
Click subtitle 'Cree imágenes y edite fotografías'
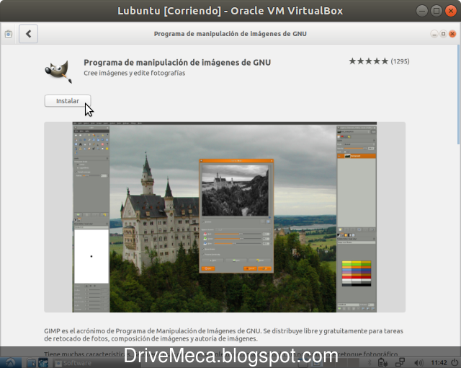pyautogui.click(x=135, y=73)
